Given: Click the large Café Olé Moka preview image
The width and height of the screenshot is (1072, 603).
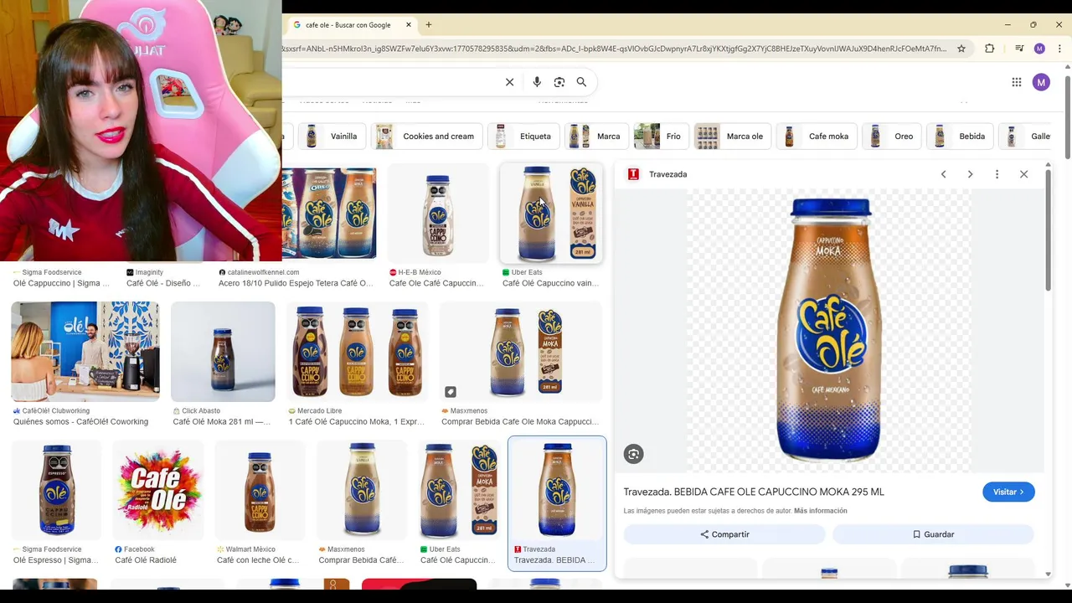Looking at the screenshot, I should 830,331.
